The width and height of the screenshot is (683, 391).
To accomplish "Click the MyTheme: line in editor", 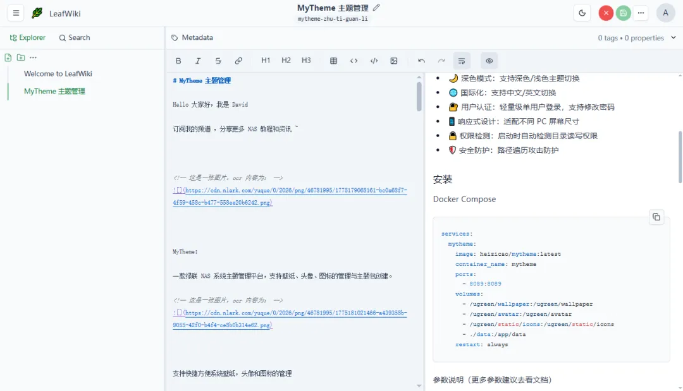I will 185,251.
